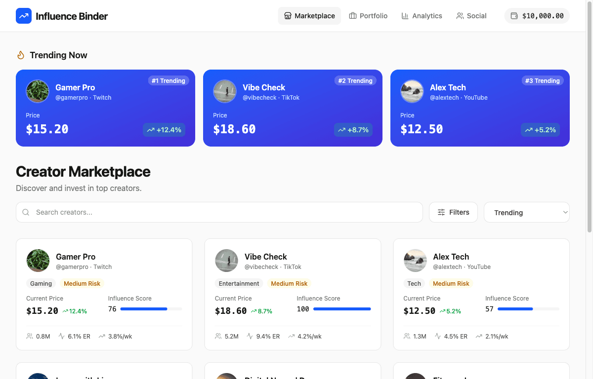Switch to the Portfolio tab
593x379 pixels.
tap(368, 16)
